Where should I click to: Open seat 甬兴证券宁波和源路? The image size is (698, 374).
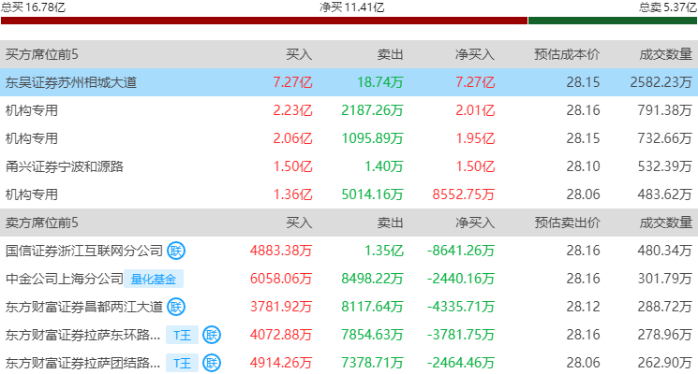click(65, 166)
